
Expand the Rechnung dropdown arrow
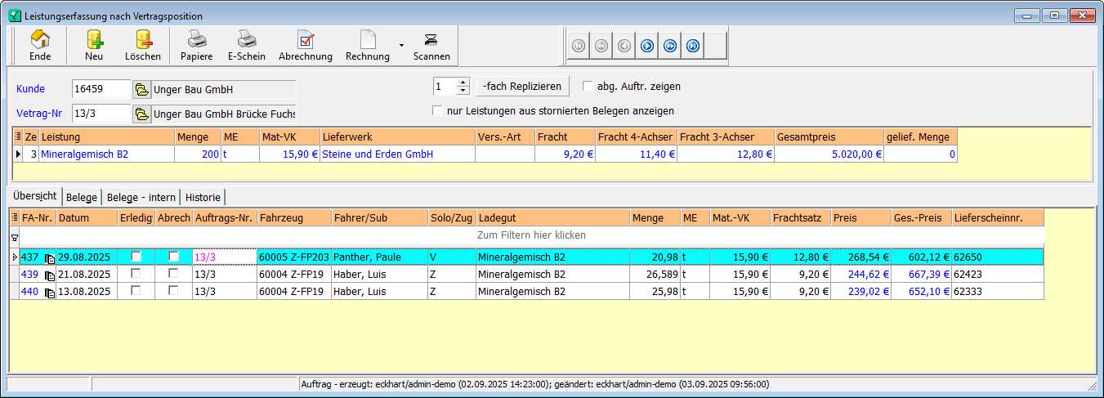pyautogui.click(x=400, y=46)
